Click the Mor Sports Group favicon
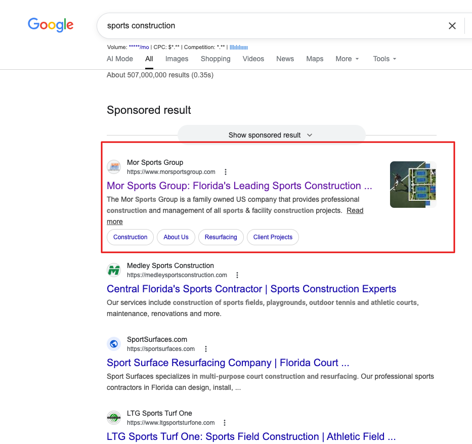Viewport: 472px width, 444px height. coord(114,167)
